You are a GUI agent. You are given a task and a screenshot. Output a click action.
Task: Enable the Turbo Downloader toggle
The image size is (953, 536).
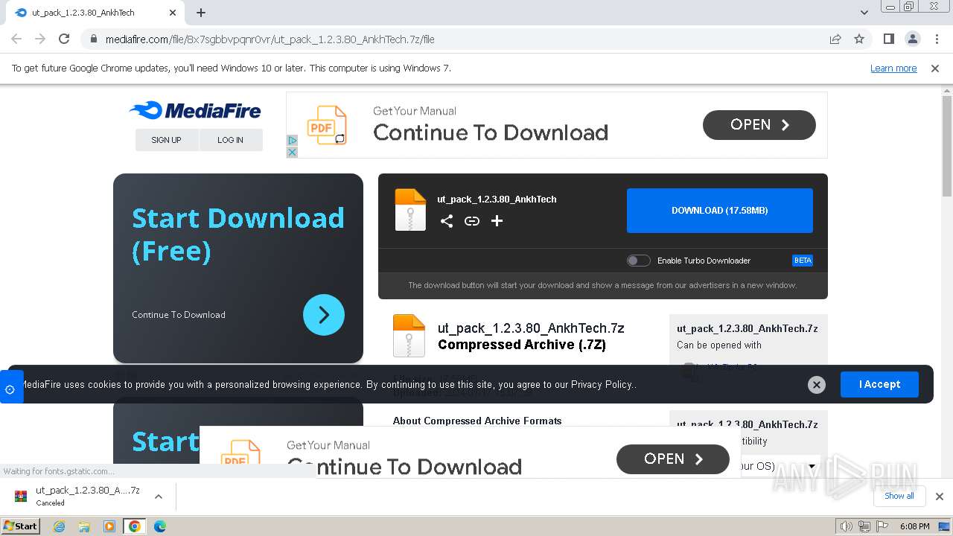[x=639, y=261]
